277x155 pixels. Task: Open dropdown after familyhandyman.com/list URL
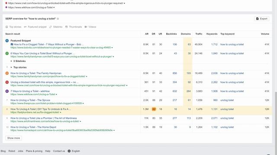(x=113, y=56)
